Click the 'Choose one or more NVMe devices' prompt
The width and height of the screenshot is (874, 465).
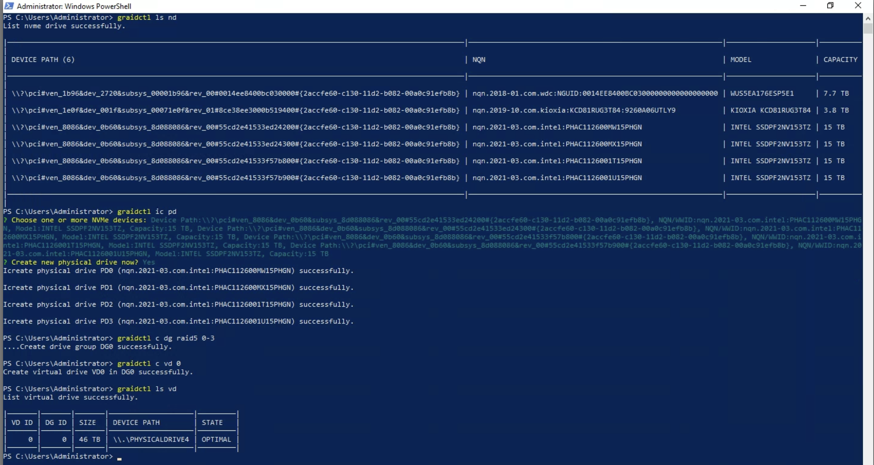[x=79, y=220]
